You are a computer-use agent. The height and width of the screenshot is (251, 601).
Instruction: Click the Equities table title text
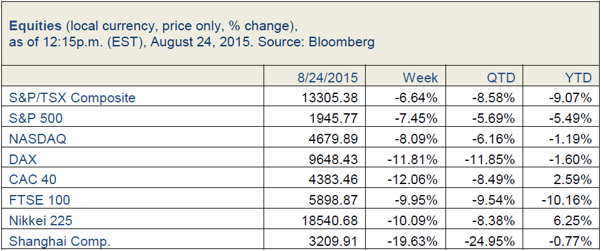pos(35,26)
